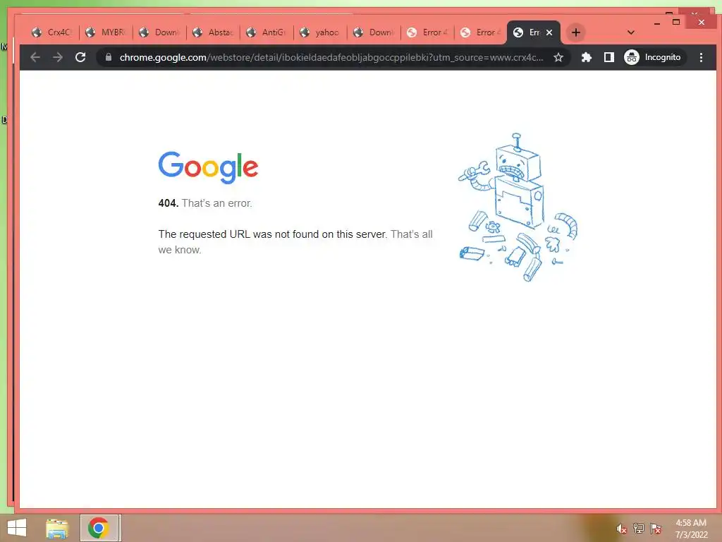The image size is (722, 542).
Task: Open the clock showing 4:58 AM
Action: pos(691,529)
